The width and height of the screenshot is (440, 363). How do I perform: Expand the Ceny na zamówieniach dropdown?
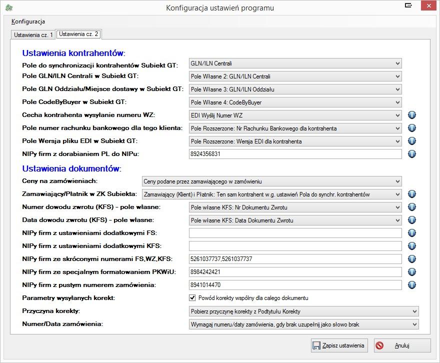pyautogui.click(x=271, y=181)
